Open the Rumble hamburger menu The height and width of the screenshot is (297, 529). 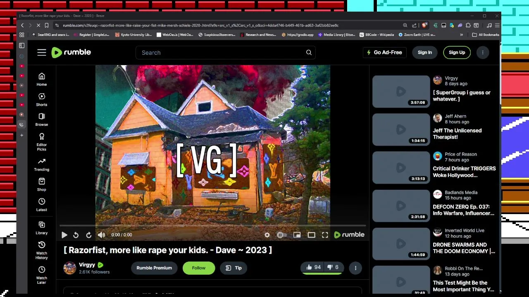(x=42, y=52)
